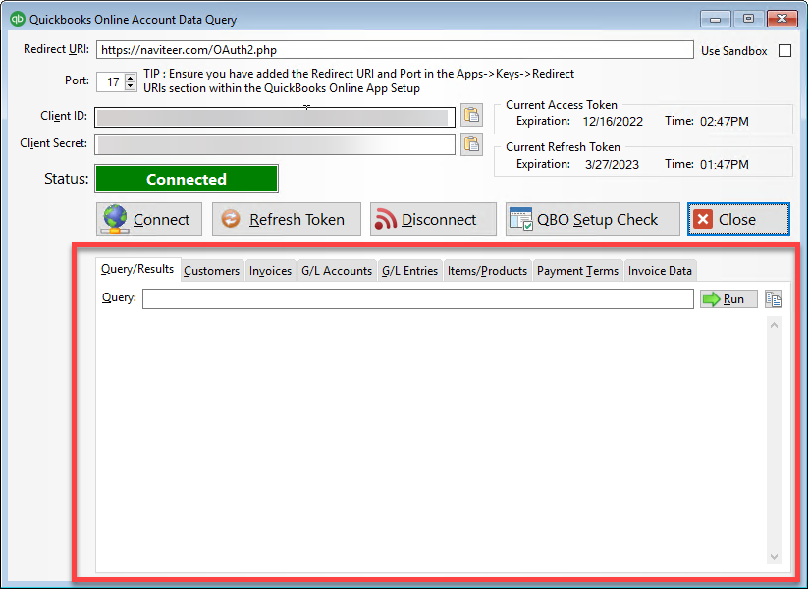Switch to the G/L Entries tab
This screenshot has height=589, width=809.
pos(409,271)
